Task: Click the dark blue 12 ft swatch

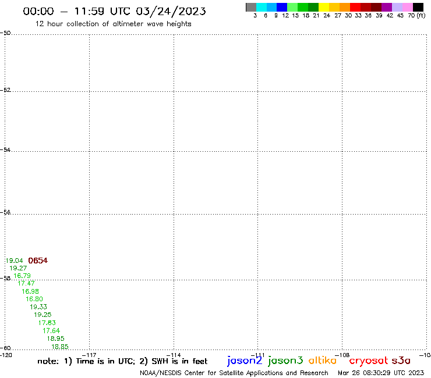Action: pyautogui.click(x=282, y=8)
